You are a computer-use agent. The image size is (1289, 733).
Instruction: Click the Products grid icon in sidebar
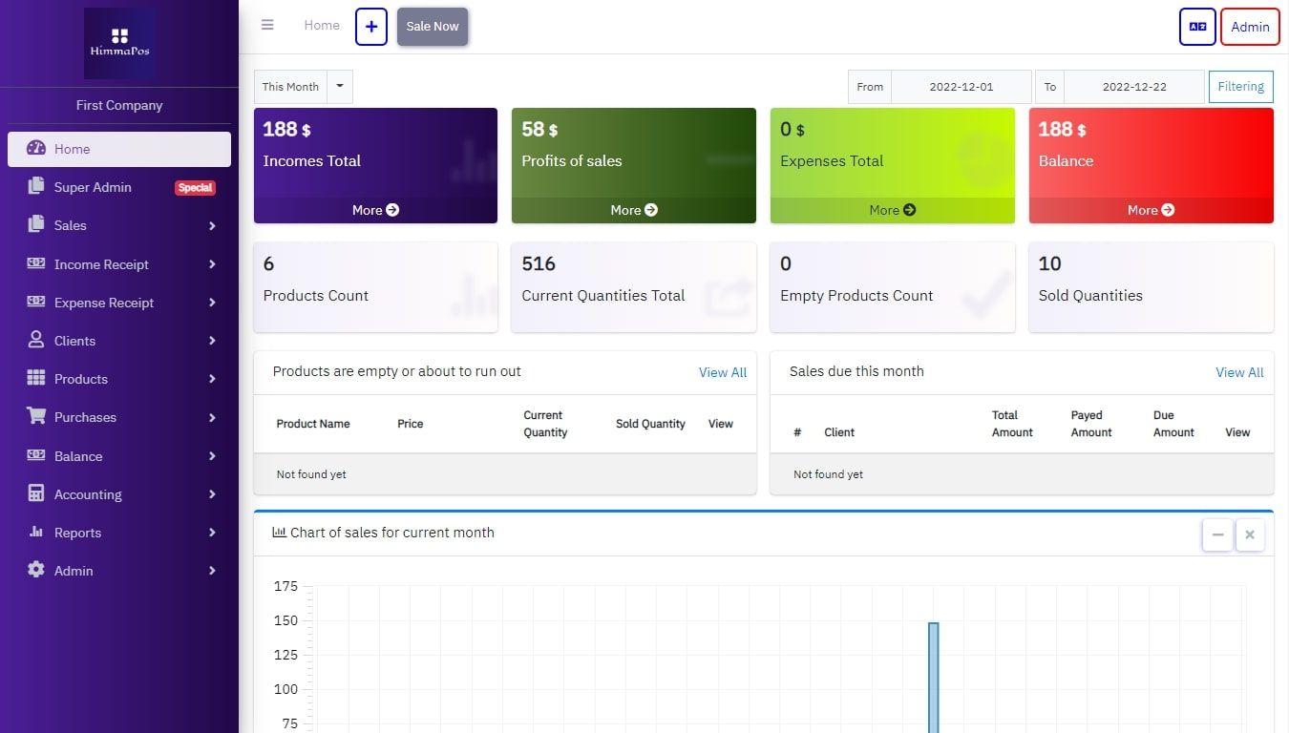(x=36, y=379)
